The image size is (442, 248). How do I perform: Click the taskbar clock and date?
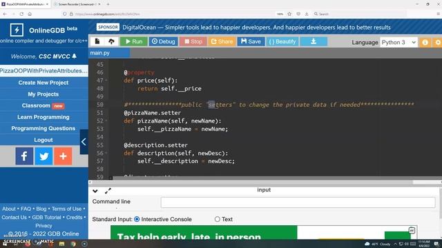(x=424, y=243)
